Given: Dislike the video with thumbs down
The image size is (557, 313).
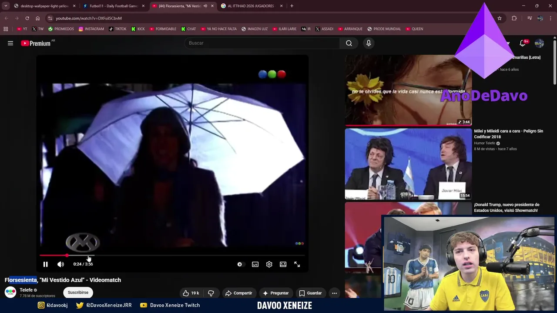Looking at the screenshot, I should pos(211,293).
